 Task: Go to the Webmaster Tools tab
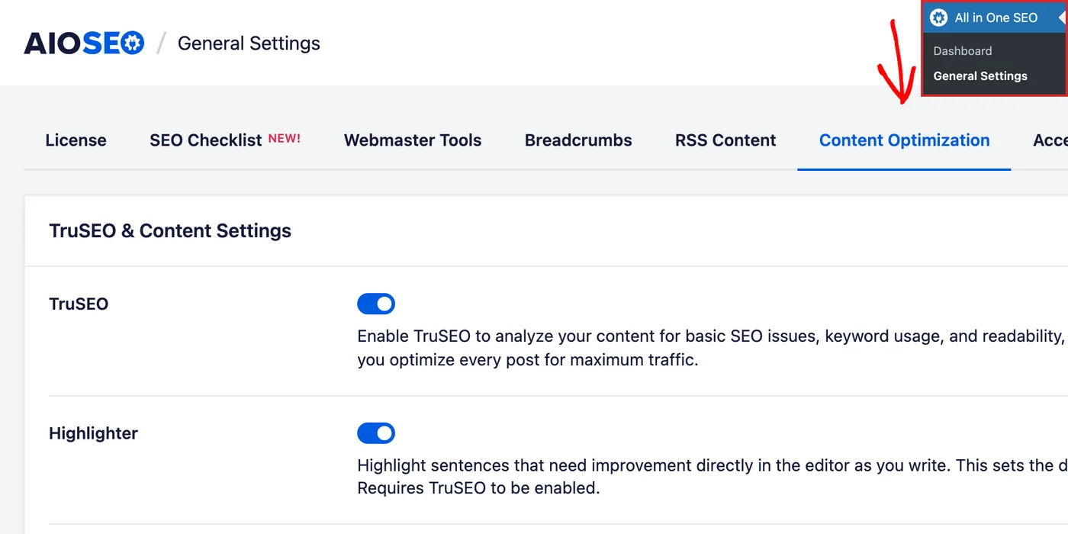pyautogui.click(x=413, y=140)
